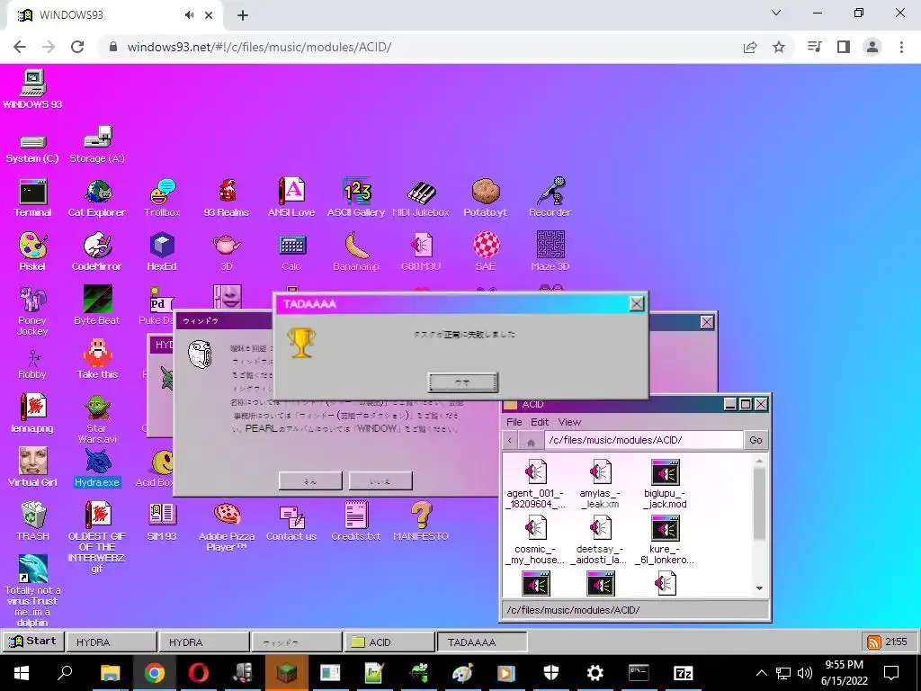Open the Contact us icon
The width and height of the screenshot is (921, 691).
(291, 516)
